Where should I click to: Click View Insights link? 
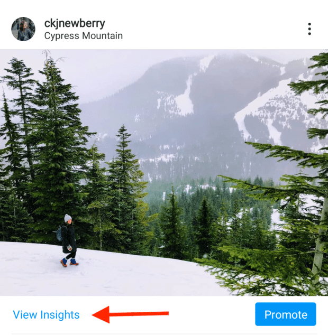coord(46,315)
